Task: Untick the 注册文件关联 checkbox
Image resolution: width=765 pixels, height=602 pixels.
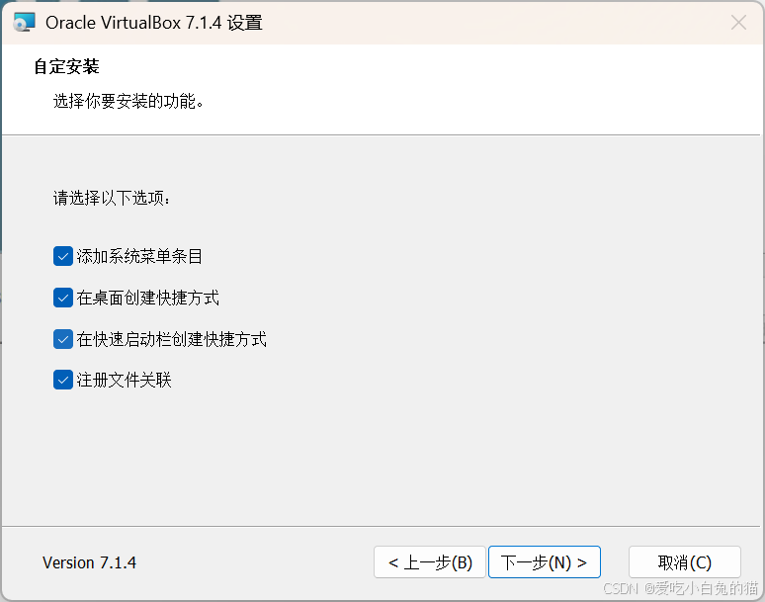Action: pos(63,380)
